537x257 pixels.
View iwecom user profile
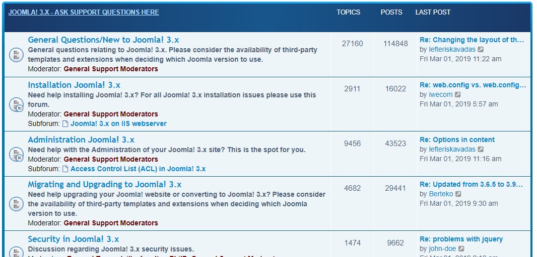(441, 94)
